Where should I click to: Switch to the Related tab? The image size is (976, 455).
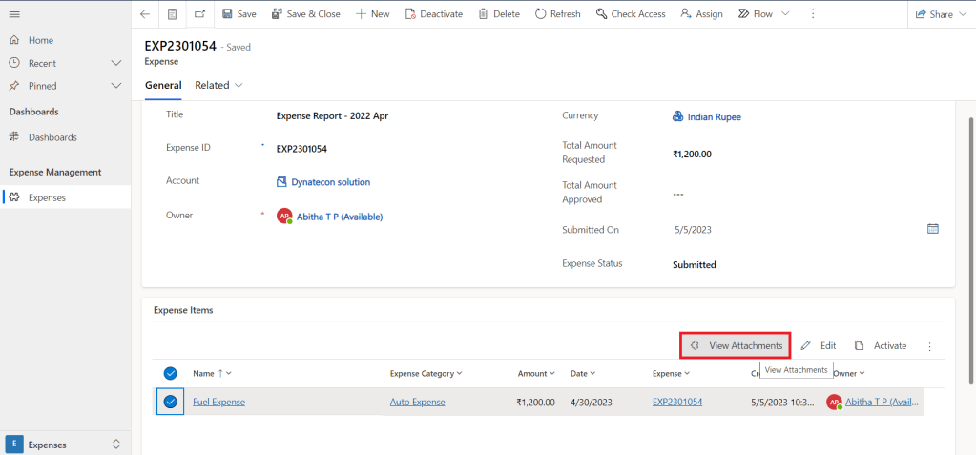(218, 85)
